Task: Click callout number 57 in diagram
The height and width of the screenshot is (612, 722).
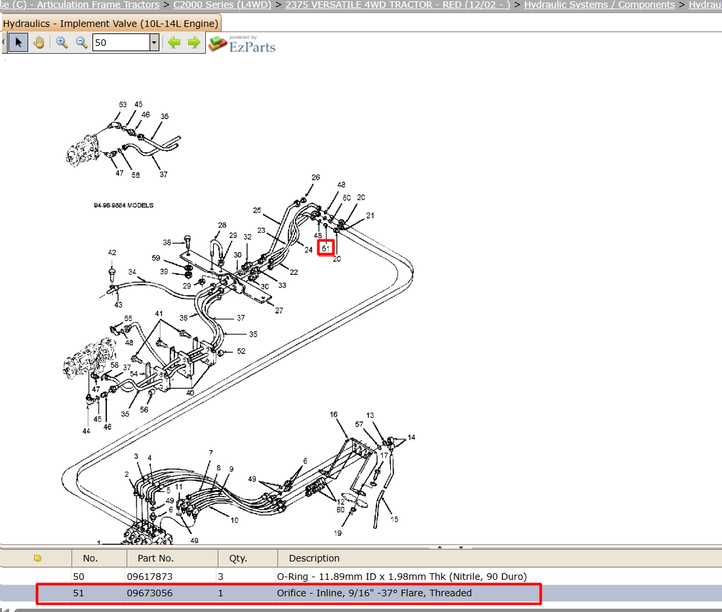Action: (359, 424)
